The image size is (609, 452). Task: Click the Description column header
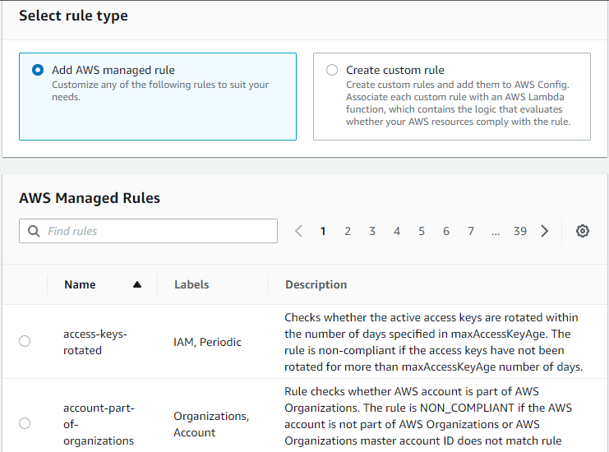[316, 284]
